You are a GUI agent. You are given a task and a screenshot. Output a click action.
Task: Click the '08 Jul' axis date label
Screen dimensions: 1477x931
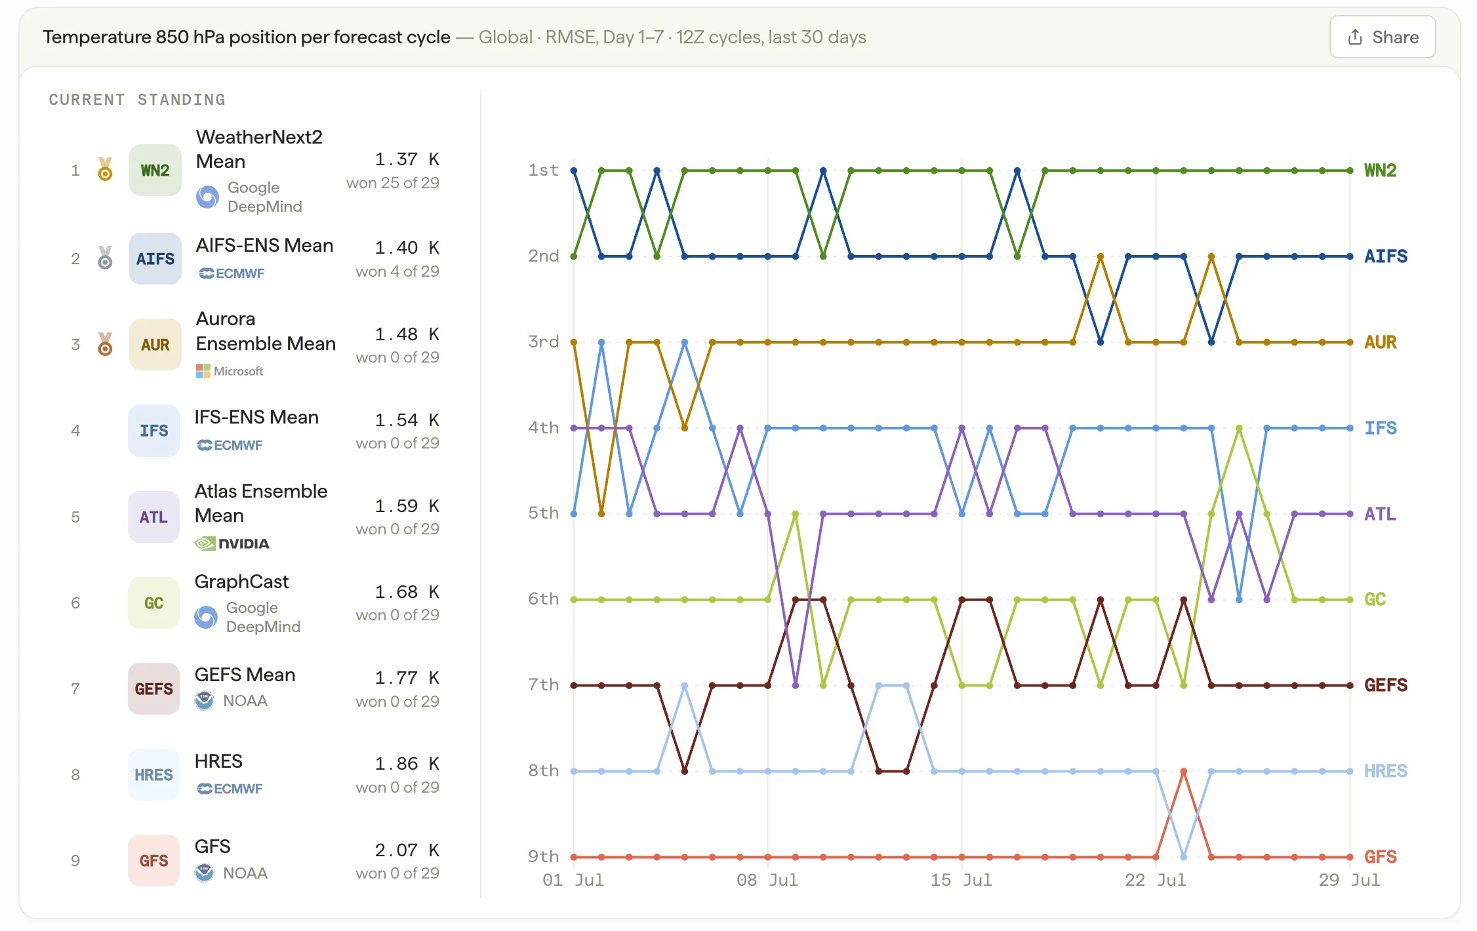pos(767,880)
